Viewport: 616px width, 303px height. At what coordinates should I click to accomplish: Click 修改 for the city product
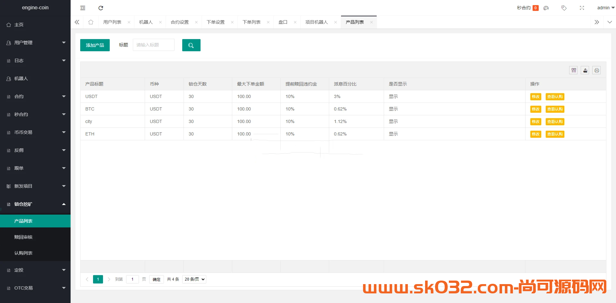[x=536, y=122]
